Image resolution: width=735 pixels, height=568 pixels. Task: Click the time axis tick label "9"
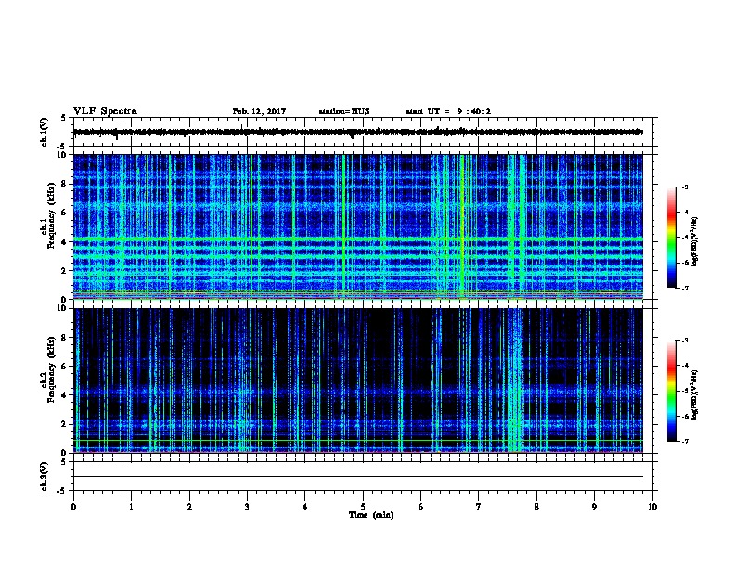[594, 507]
